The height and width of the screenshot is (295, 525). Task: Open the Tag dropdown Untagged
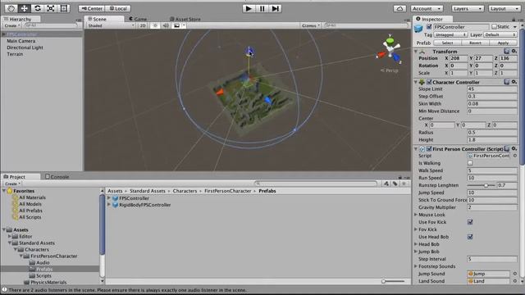pyautogui.click(x=450, y=34)
